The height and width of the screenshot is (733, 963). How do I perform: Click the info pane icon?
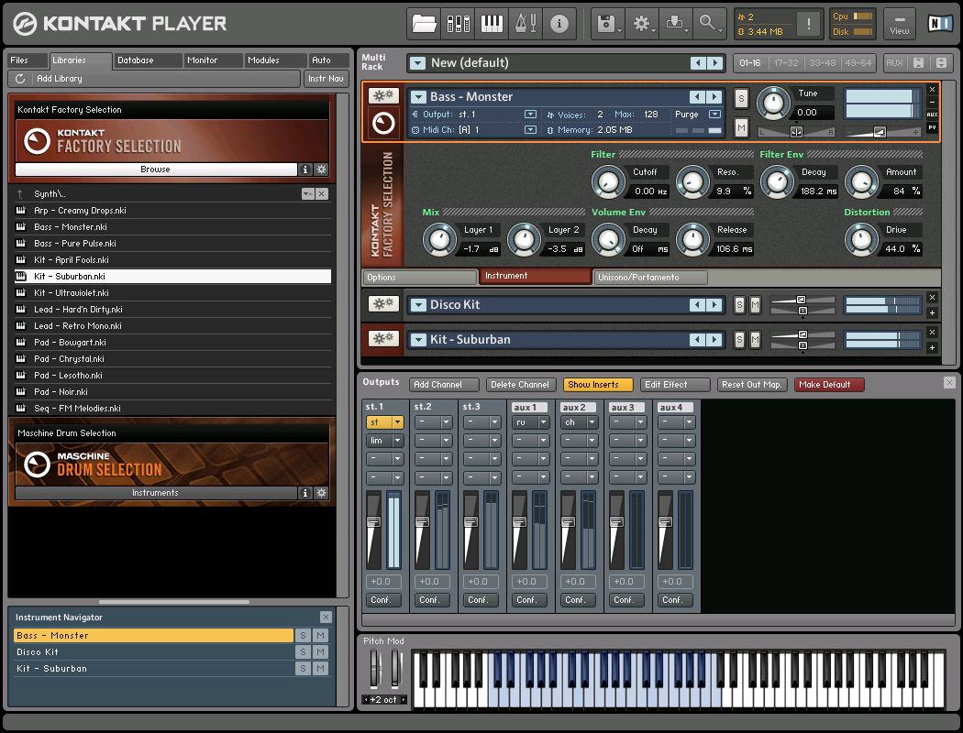(559, 24)
